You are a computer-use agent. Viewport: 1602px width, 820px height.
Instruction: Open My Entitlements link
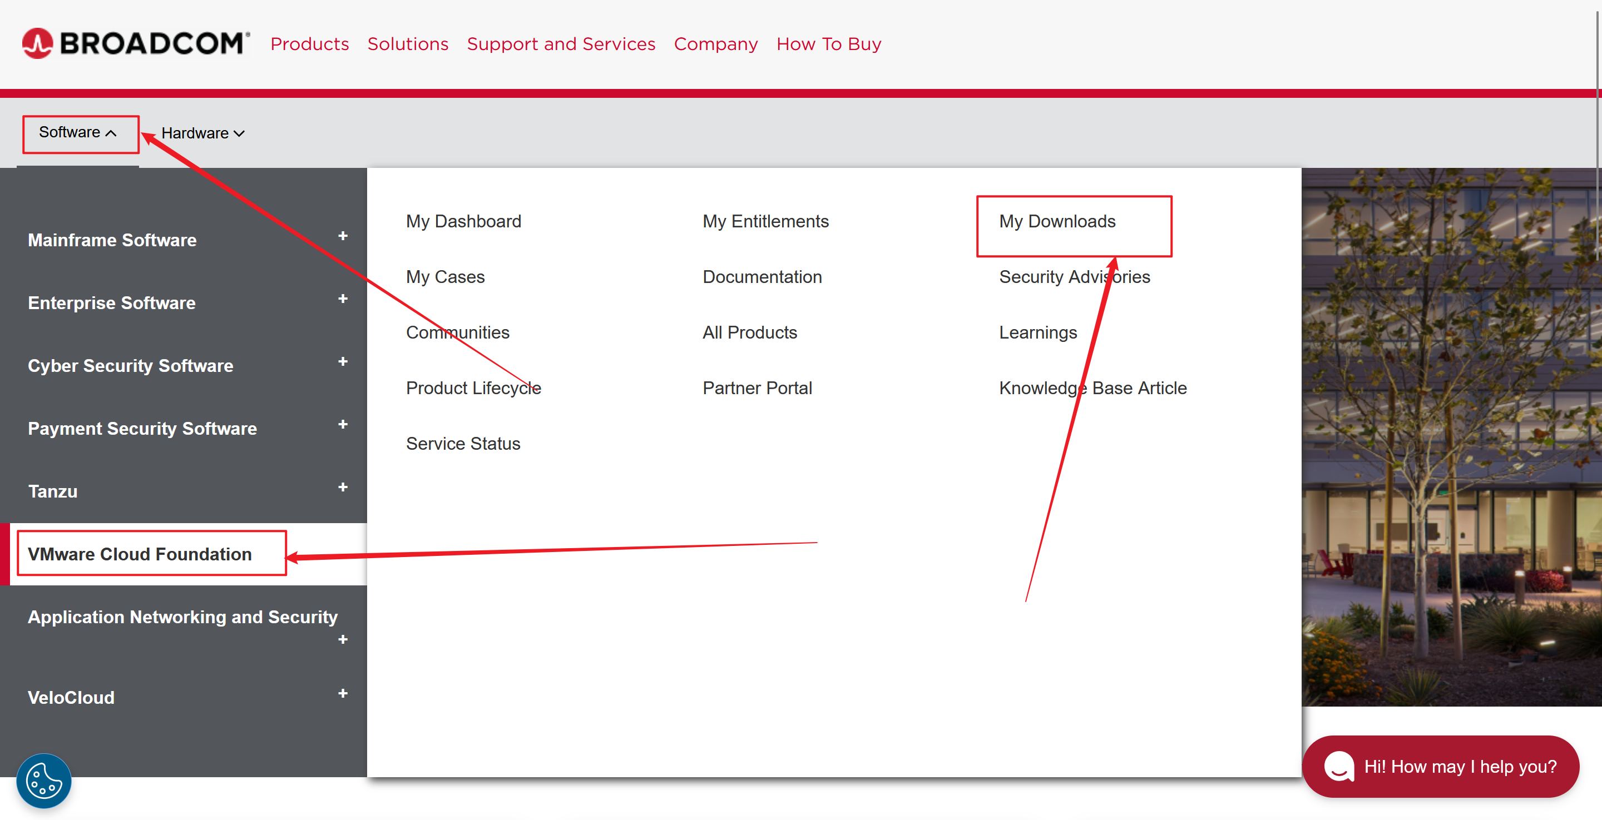(x=765, y=221)
